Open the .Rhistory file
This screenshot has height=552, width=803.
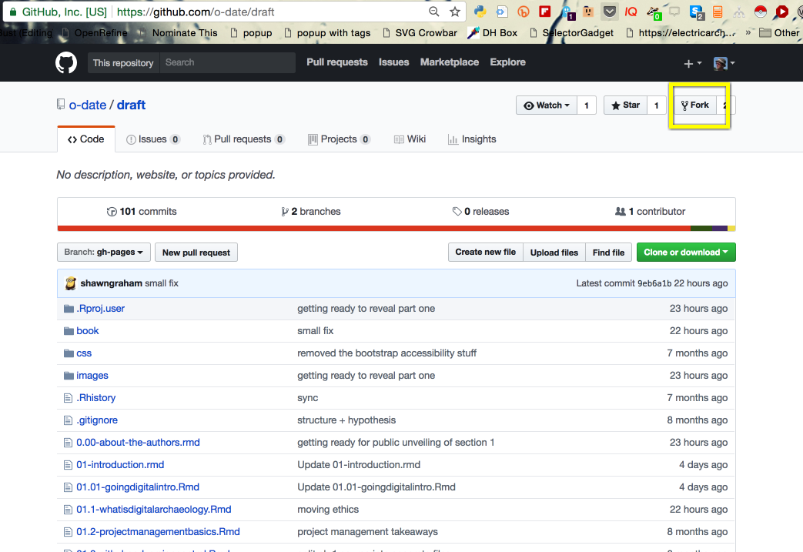95,398
